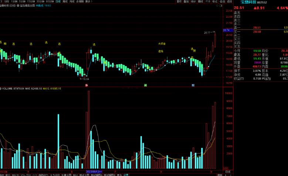The height and width of the screenshot is (176, 288).
Task: Select the CCI indicator tab
Action: point(35,175)
